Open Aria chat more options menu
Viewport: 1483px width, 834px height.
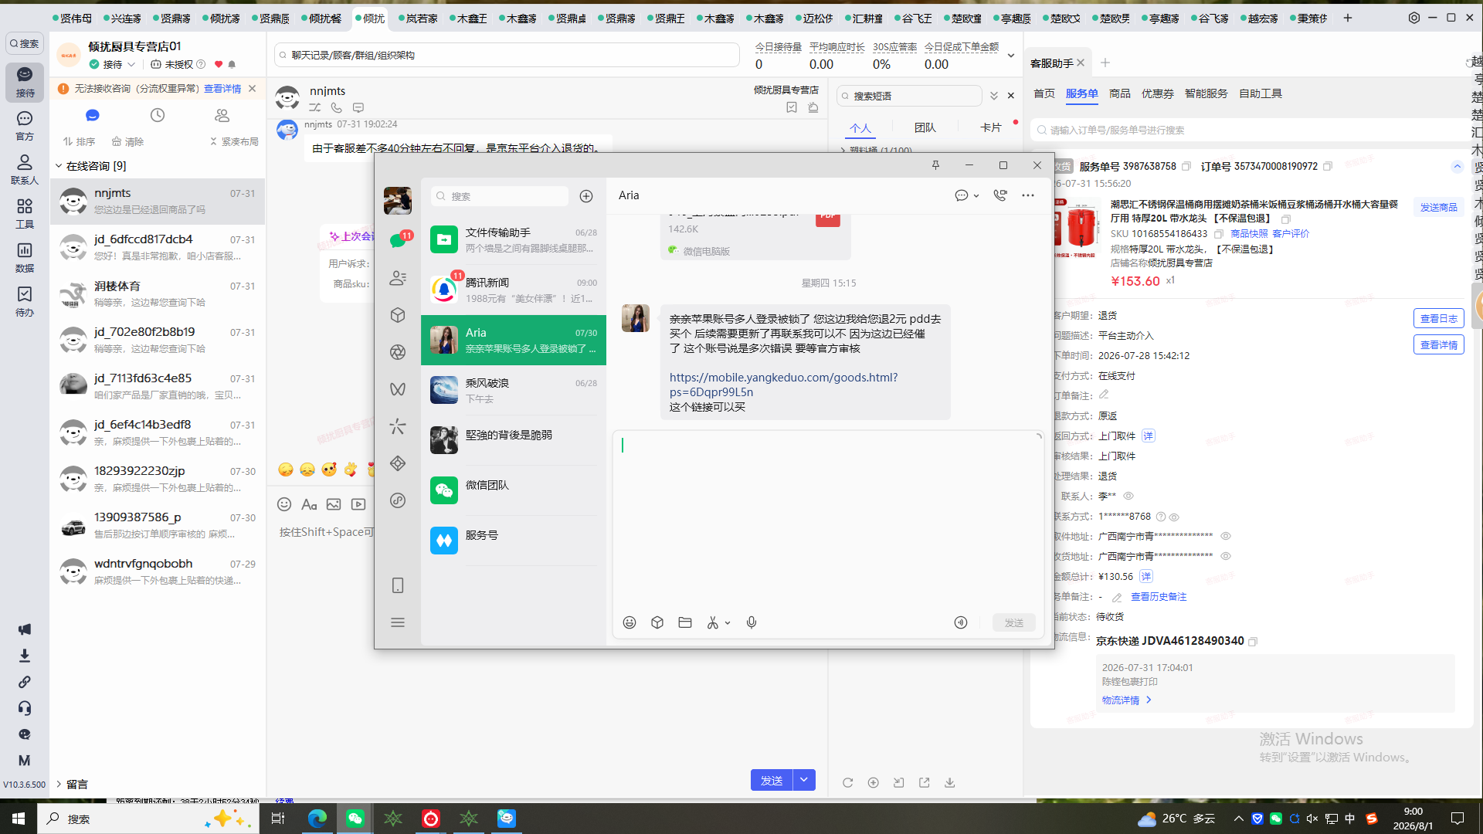[x=1028, y=195]
